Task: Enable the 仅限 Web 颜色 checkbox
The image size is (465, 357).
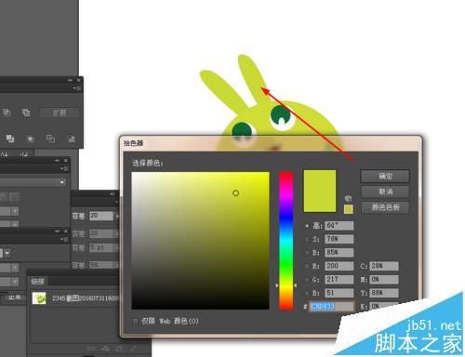Action: tap(136, 321)
